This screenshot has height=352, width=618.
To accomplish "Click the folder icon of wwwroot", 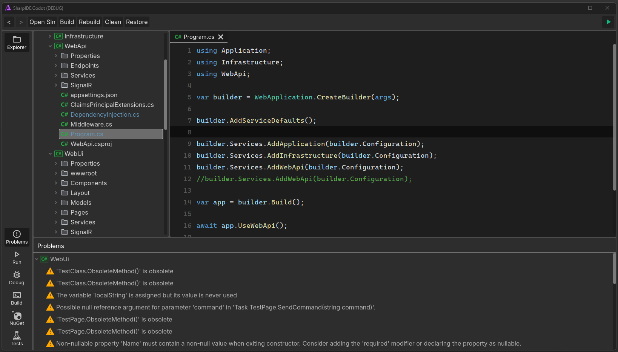I will pos(65,173).
